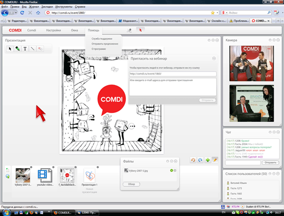Click the COMDI logo
284x216 pixels.
(x=15, y=30)
